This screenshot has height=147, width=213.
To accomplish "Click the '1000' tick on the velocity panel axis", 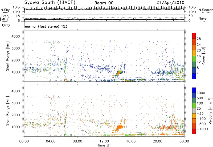I will (x=16, y=127).
